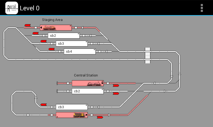The image size is (213, 127).
Task: Toggle the red signal left of block sb3
Action: click(x=43, y=41)
